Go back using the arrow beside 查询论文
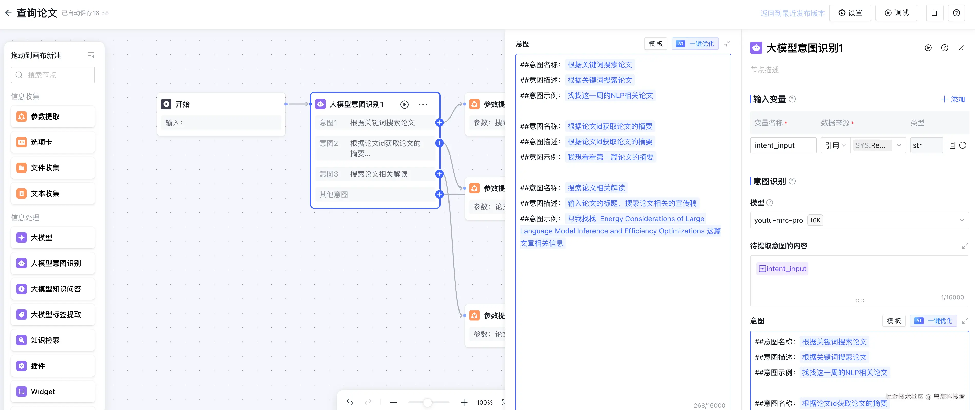The image size is (975, 410). [8, 13]
